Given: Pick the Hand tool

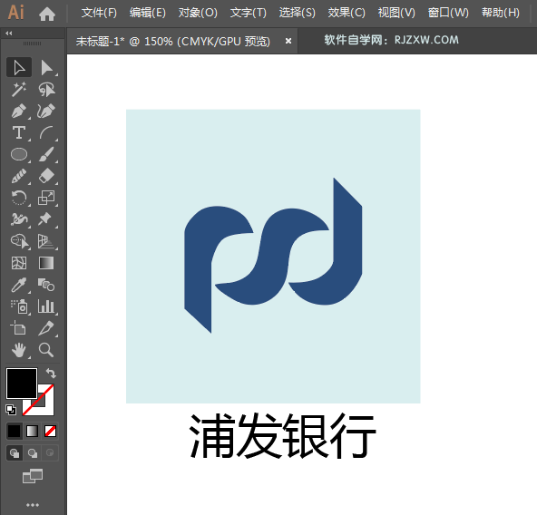Looking at the screenshot, I should coord(19,350).
